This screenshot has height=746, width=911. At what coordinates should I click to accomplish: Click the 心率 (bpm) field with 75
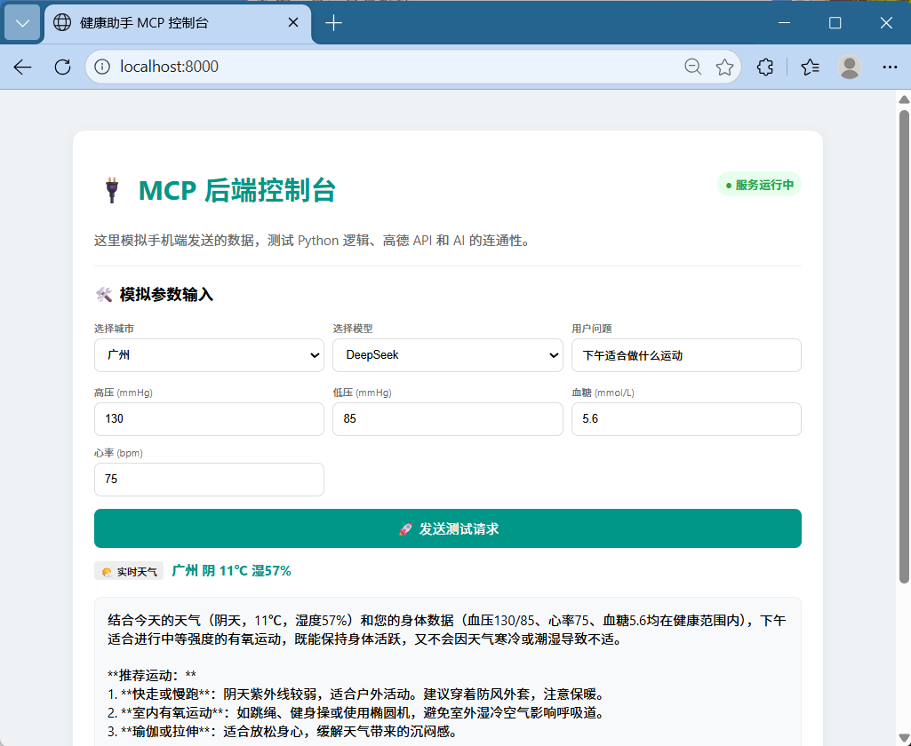click(x=209, y=480)
